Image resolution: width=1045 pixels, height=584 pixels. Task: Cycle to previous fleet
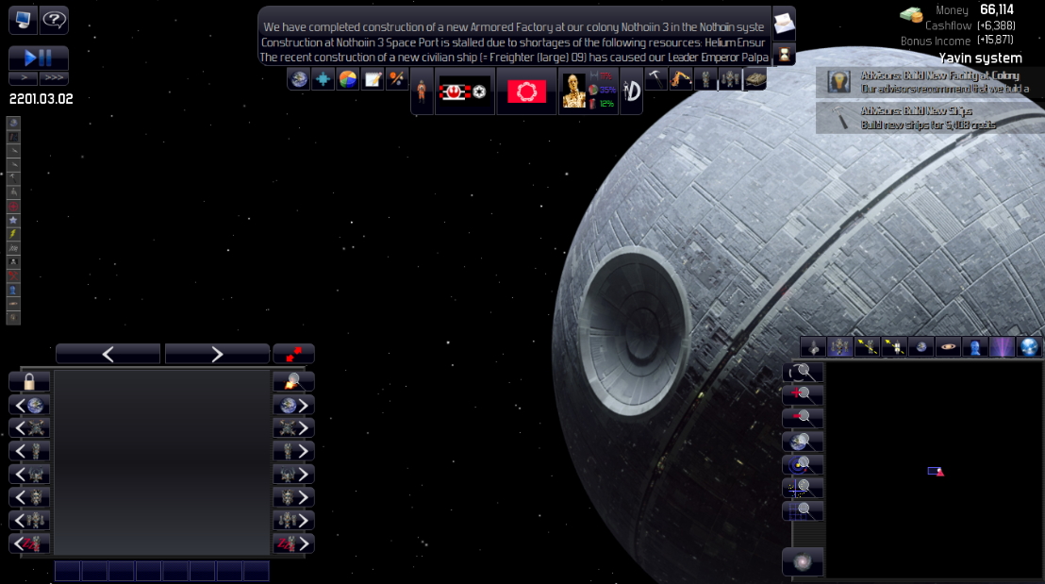coord(29,520)
